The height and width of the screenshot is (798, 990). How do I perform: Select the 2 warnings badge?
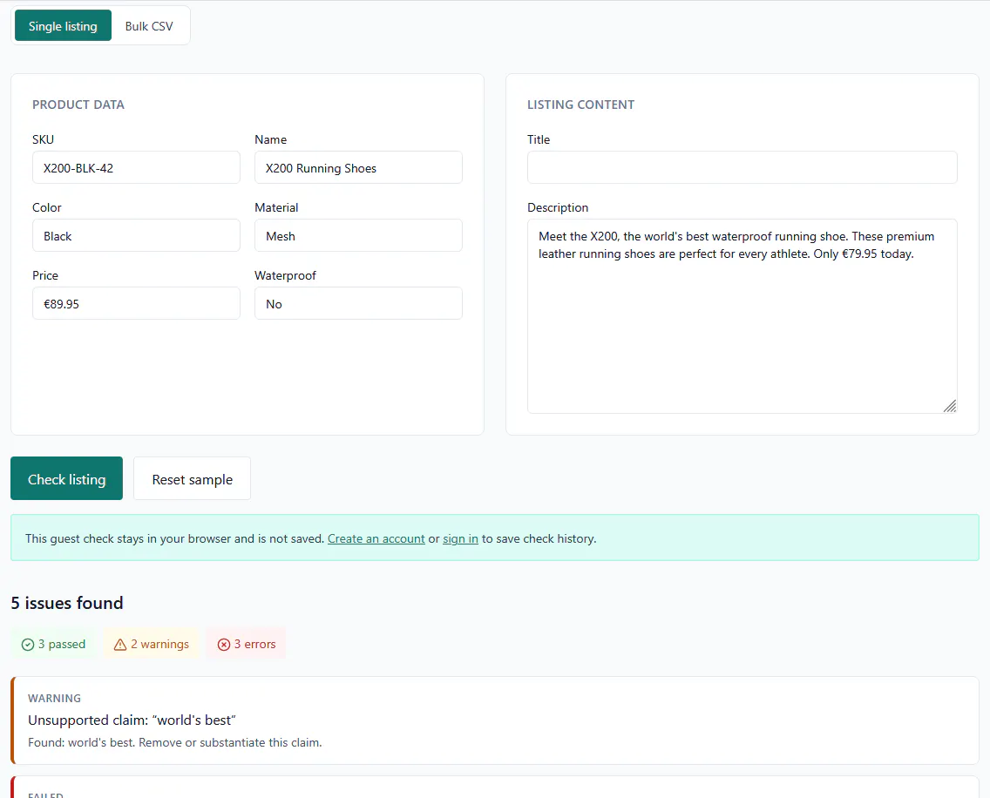(x=152, y=644)
